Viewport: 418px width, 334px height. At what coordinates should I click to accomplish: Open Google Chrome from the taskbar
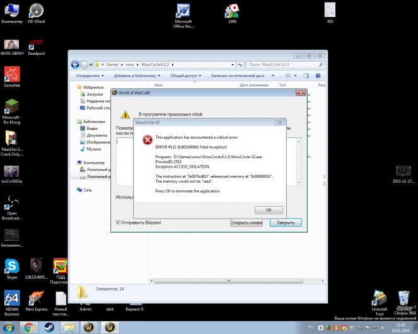click(28, 327)
